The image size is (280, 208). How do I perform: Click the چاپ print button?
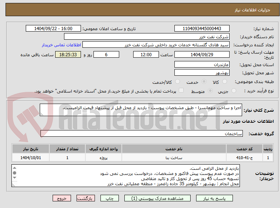(110, 198)
